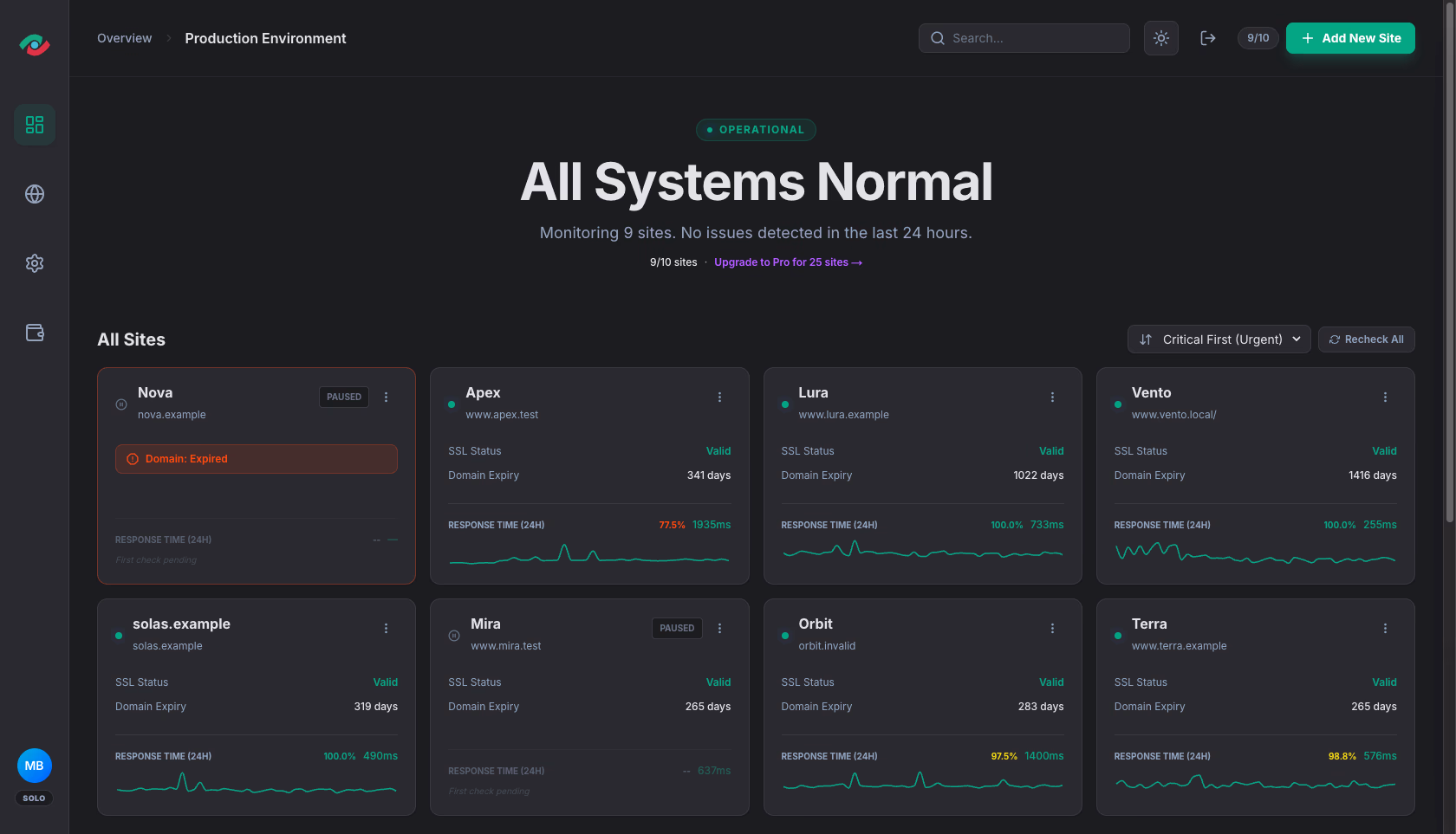
Task: Open the globe icon in sidebar
Action: (x=35, y=194)
